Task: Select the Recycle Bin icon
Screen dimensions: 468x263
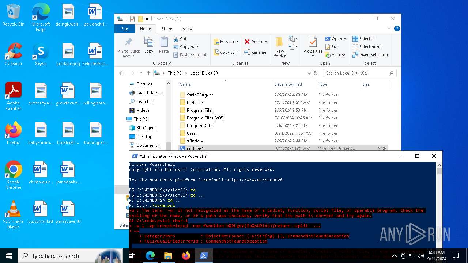Action: 14,15
